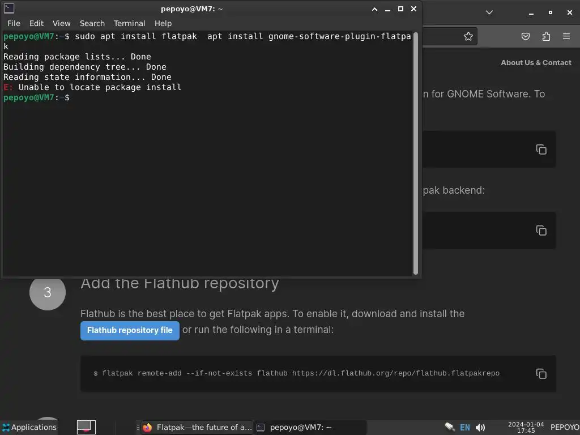
Task: Maximize the Firefox browser window
Action: [x=551, y=12]
